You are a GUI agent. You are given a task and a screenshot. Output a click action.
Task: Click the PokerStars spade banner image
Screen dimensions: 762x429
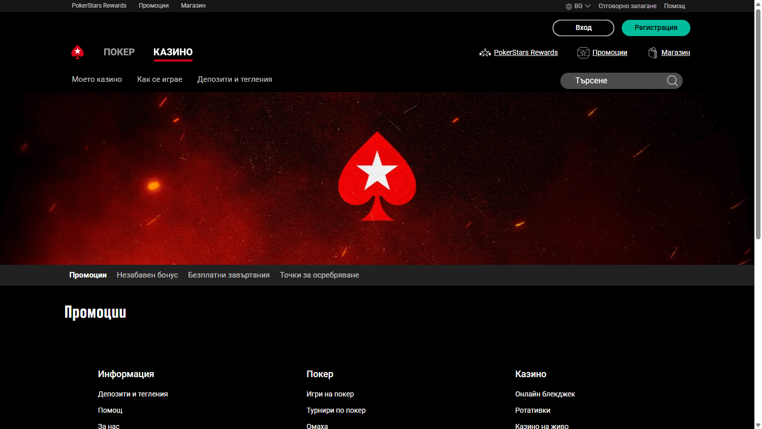[377, 178]
